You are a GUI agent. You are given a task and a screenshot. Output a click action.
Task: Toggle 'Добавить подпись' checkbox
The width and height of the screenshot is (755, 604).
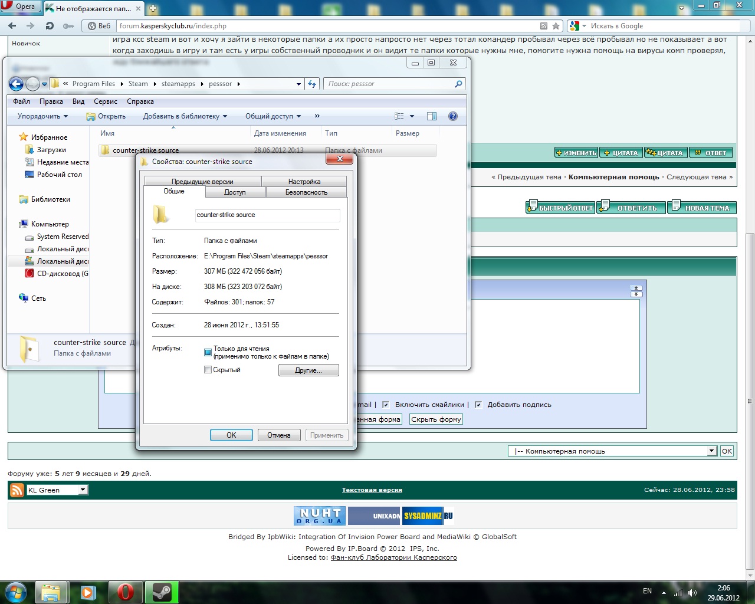(478, 405)
